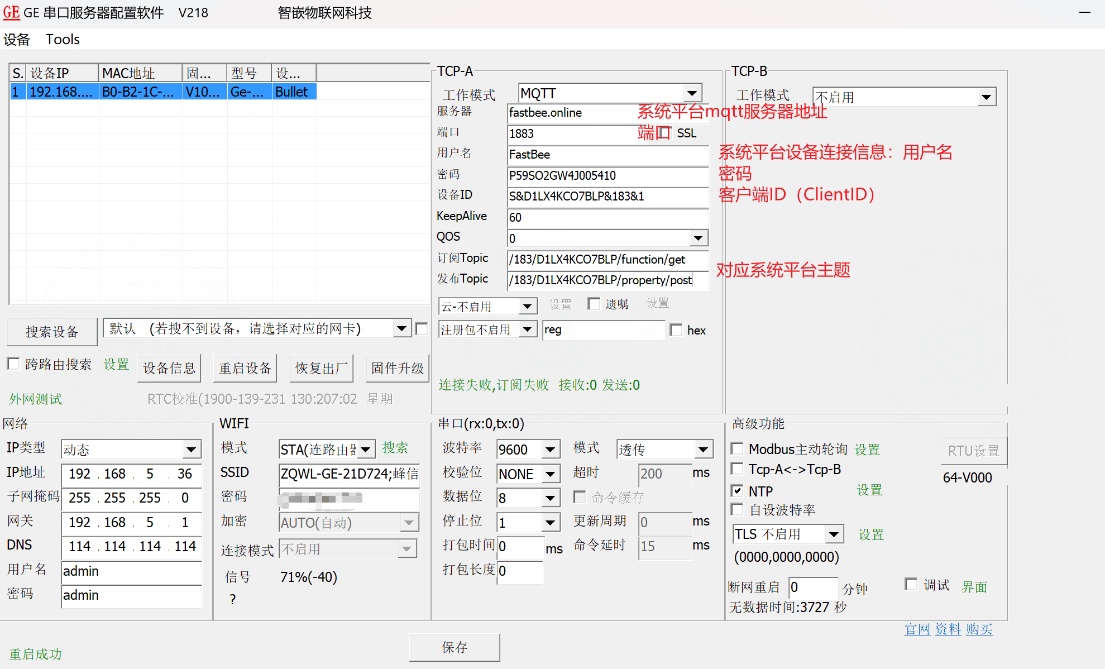Enable 跨路由搜索 below the device list
This screenshot has height=669, width=1105.
click(13, 364)
